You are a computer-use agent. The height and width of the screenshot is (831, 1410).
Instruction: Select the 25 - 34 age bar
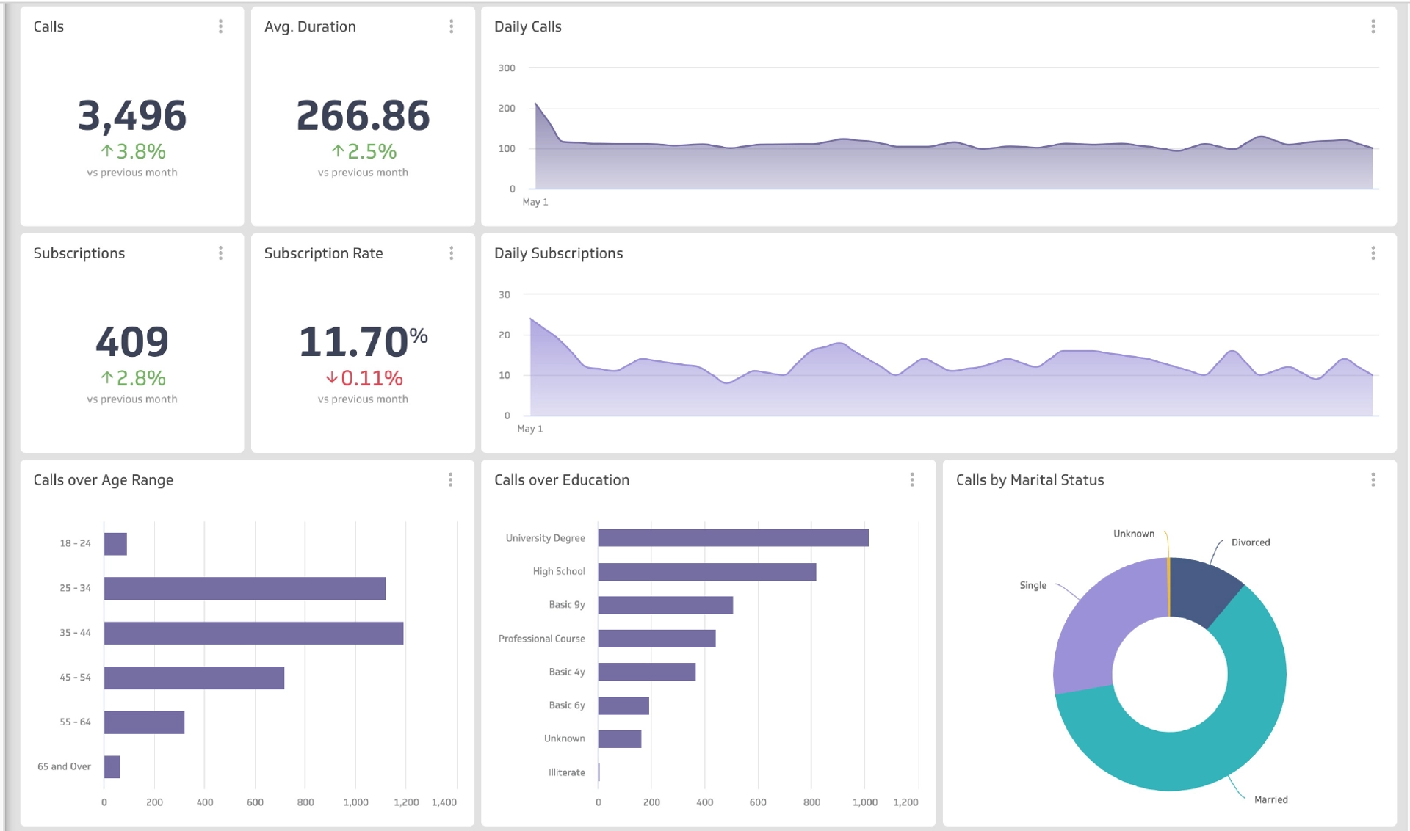245,589
